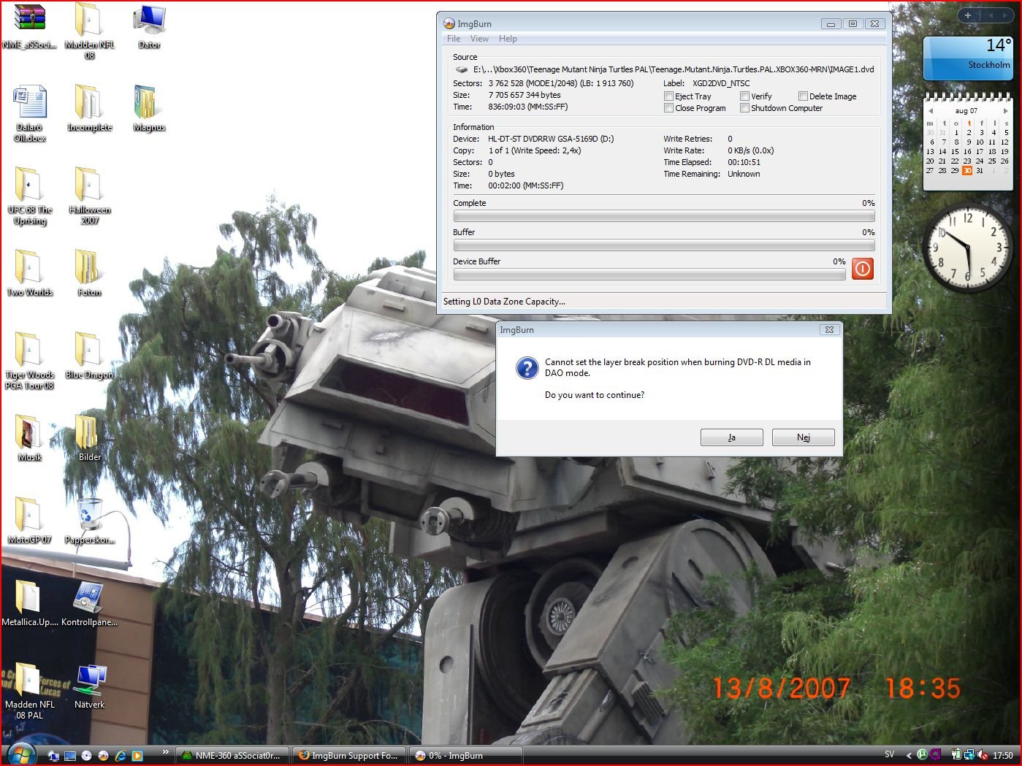Click the muted volume icon in system tray

pyautogui.click(x=983, y=755)
